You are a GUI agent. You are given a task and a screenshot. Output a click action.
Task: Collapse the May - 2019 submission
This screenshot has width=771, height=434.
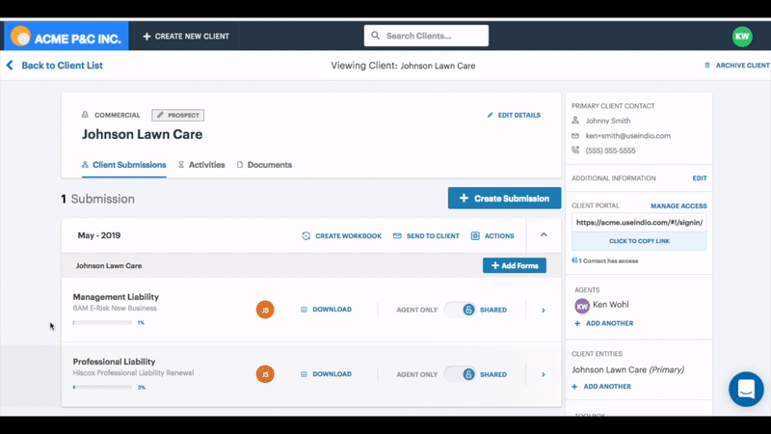click(x=544, y=234)
